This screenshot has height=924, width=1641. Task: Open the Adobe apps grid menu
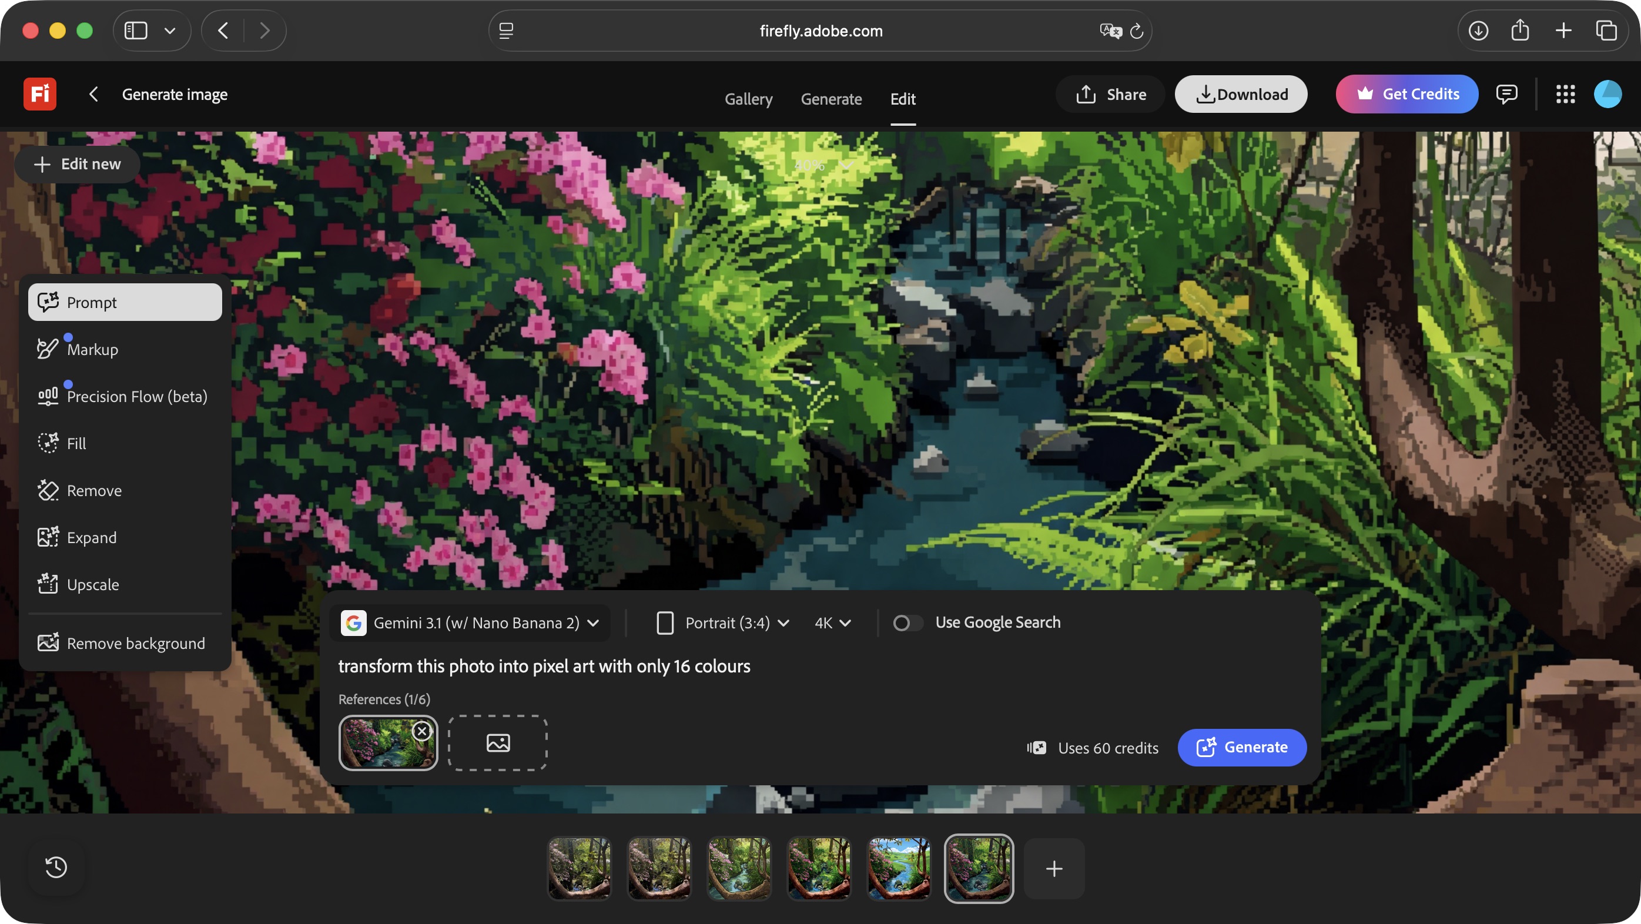[1565, 94]
